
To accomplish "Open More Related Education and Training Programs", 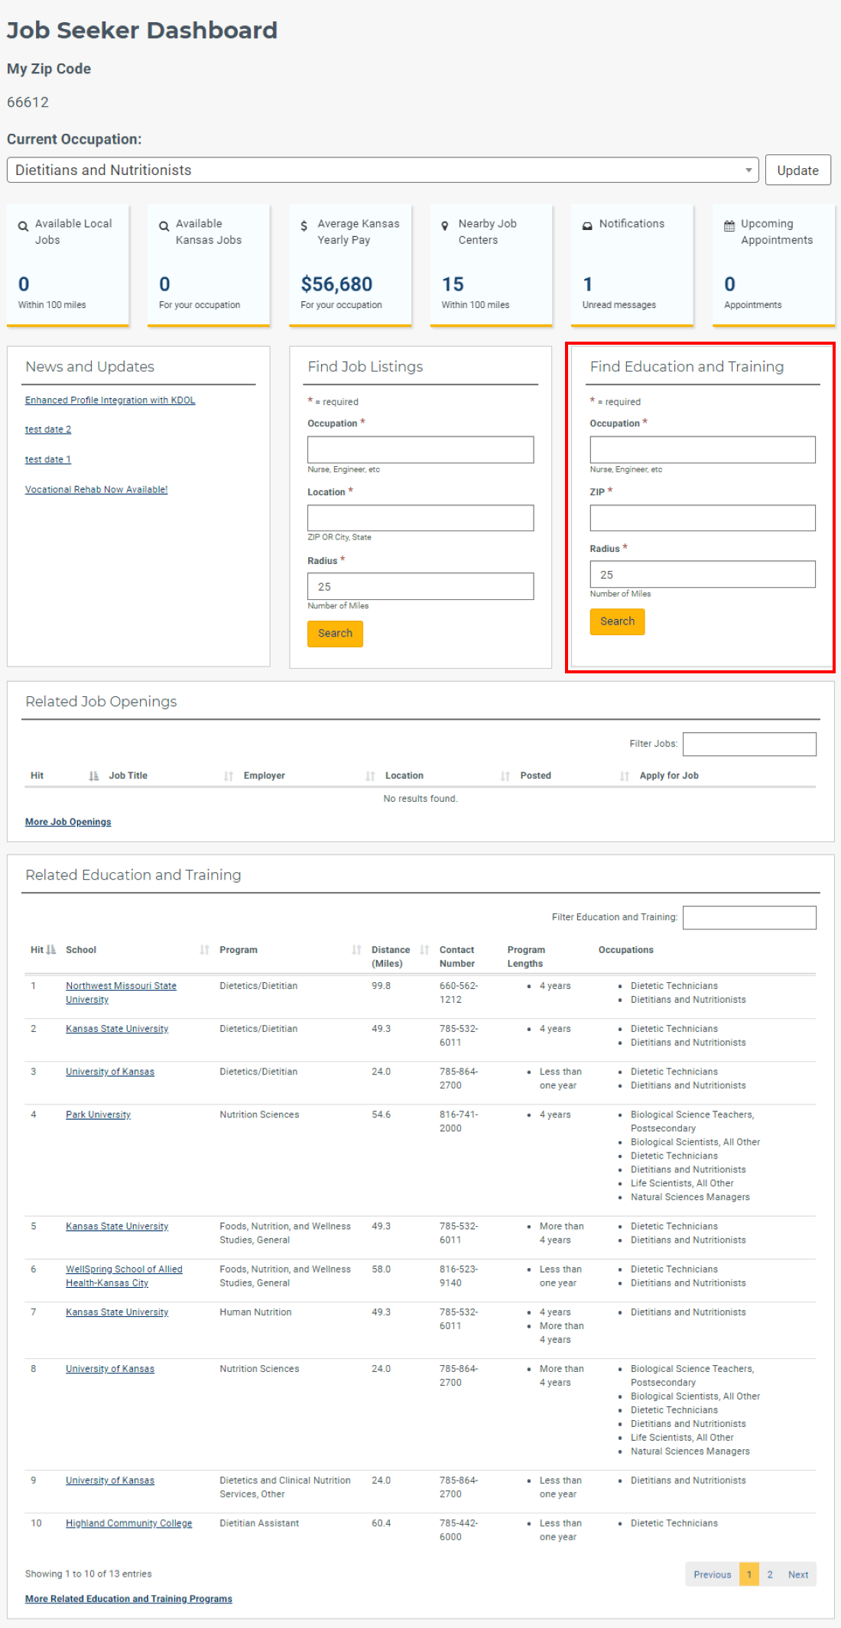I will coord(128,1599).
